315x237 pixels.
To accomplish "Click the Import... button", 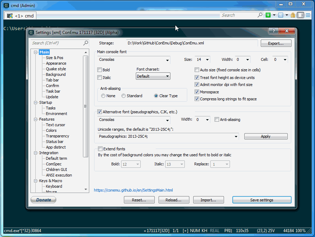I will pyautogui.click(x=208, y=200).
